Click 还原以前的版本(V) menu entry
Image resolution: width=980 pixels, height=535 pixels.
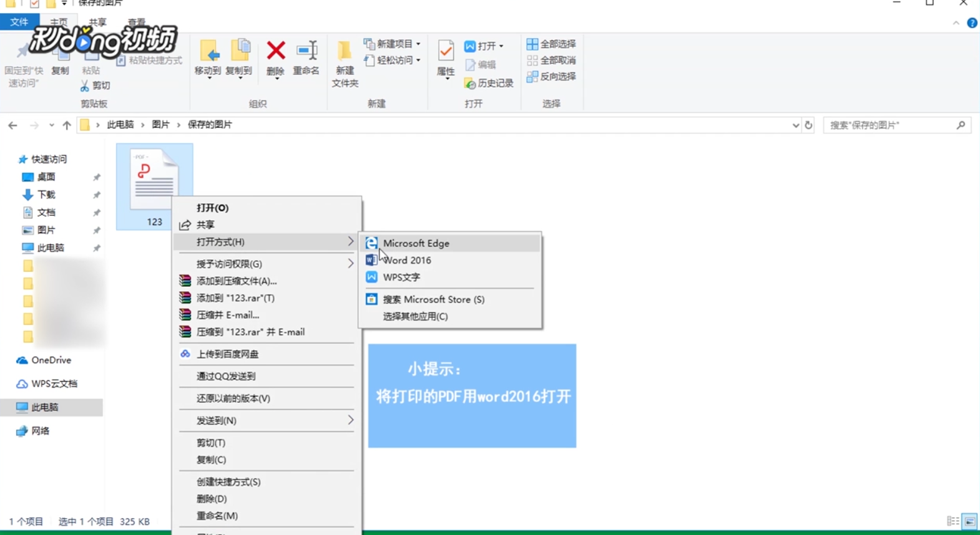[x=267, y=398]
